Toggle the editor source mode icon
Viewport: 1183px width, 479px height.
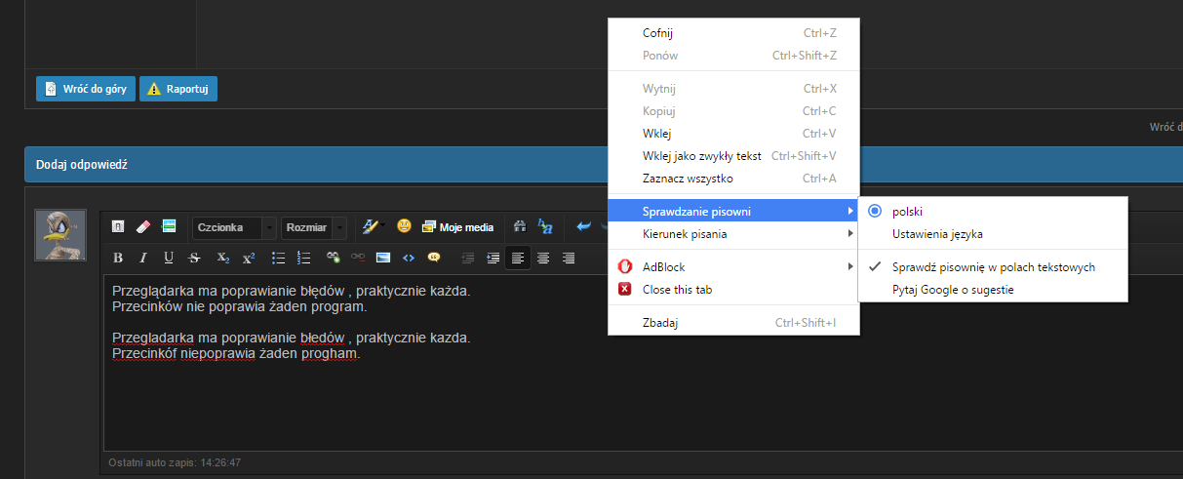pos(118,226)
